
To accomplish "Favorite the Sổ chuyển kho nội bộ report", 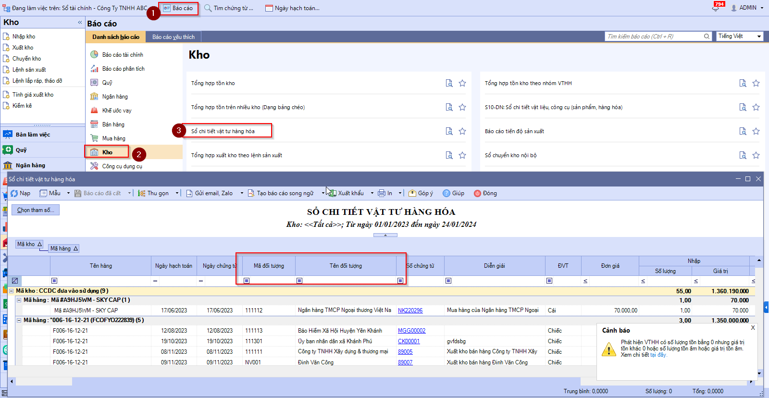I will (756, 155).
